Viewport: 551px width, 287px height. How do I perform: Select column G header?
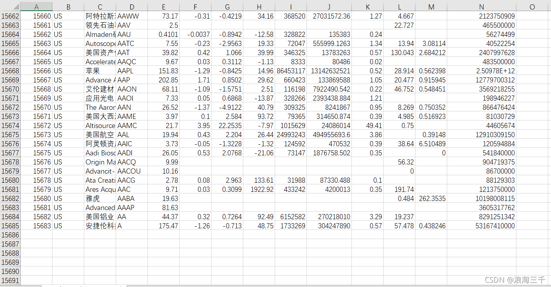click(x=227, y=7)
